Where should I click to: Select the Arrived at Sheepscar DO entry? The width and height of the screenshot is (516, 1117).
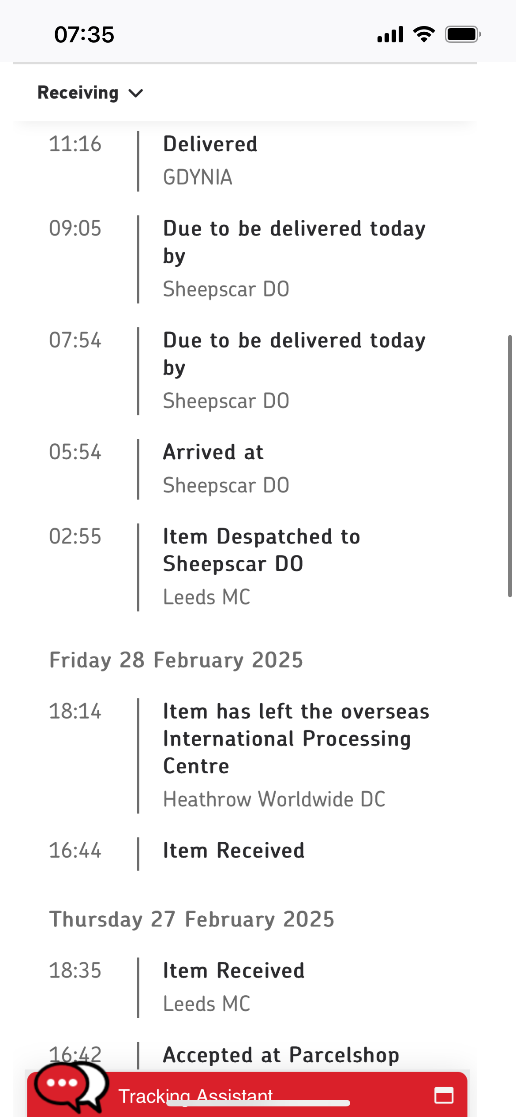point(213,452)
